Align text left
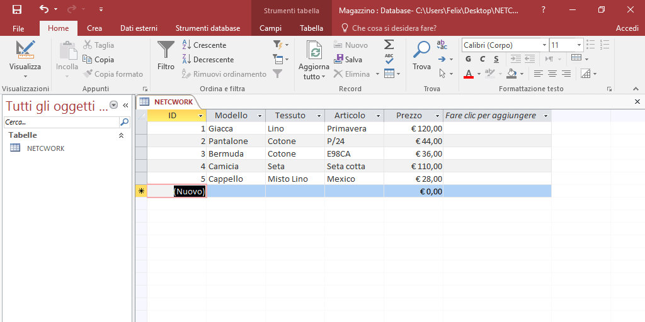 [538, 74]
